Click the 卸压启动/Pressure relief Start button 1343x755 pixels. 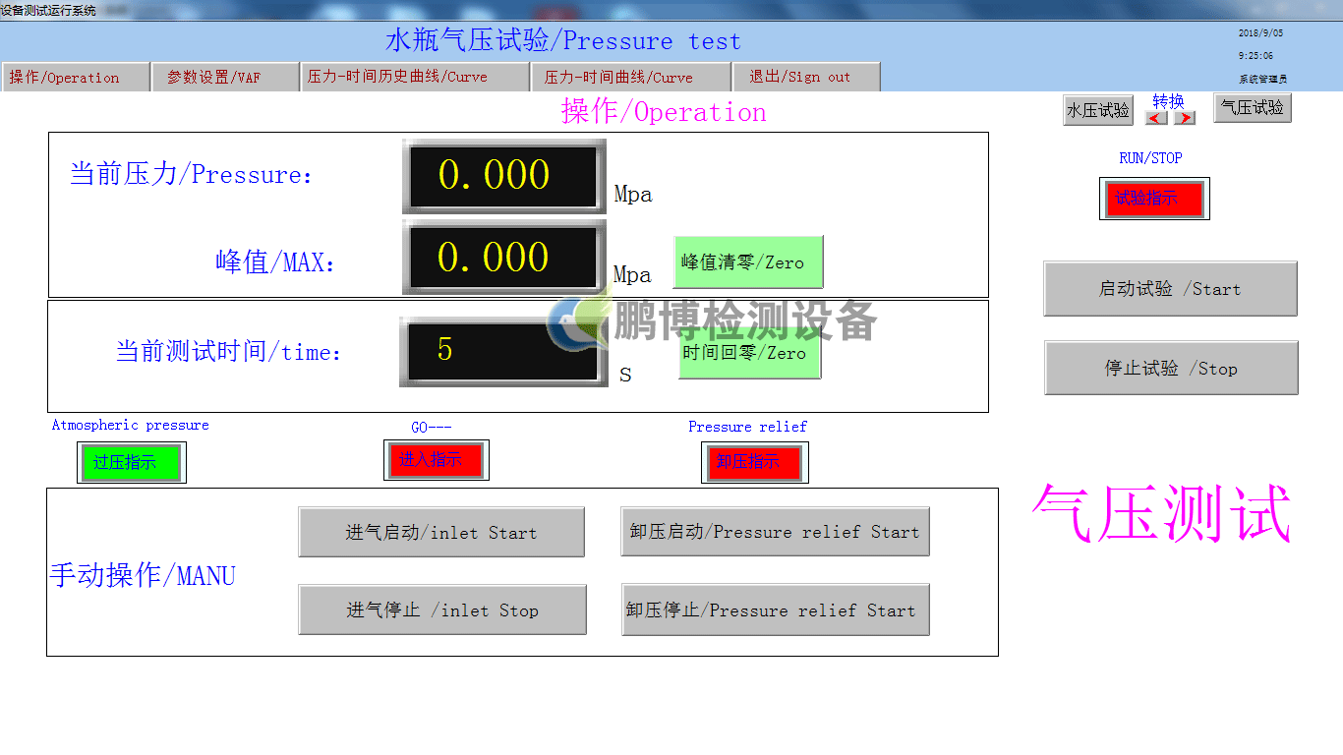click(775, 532)
